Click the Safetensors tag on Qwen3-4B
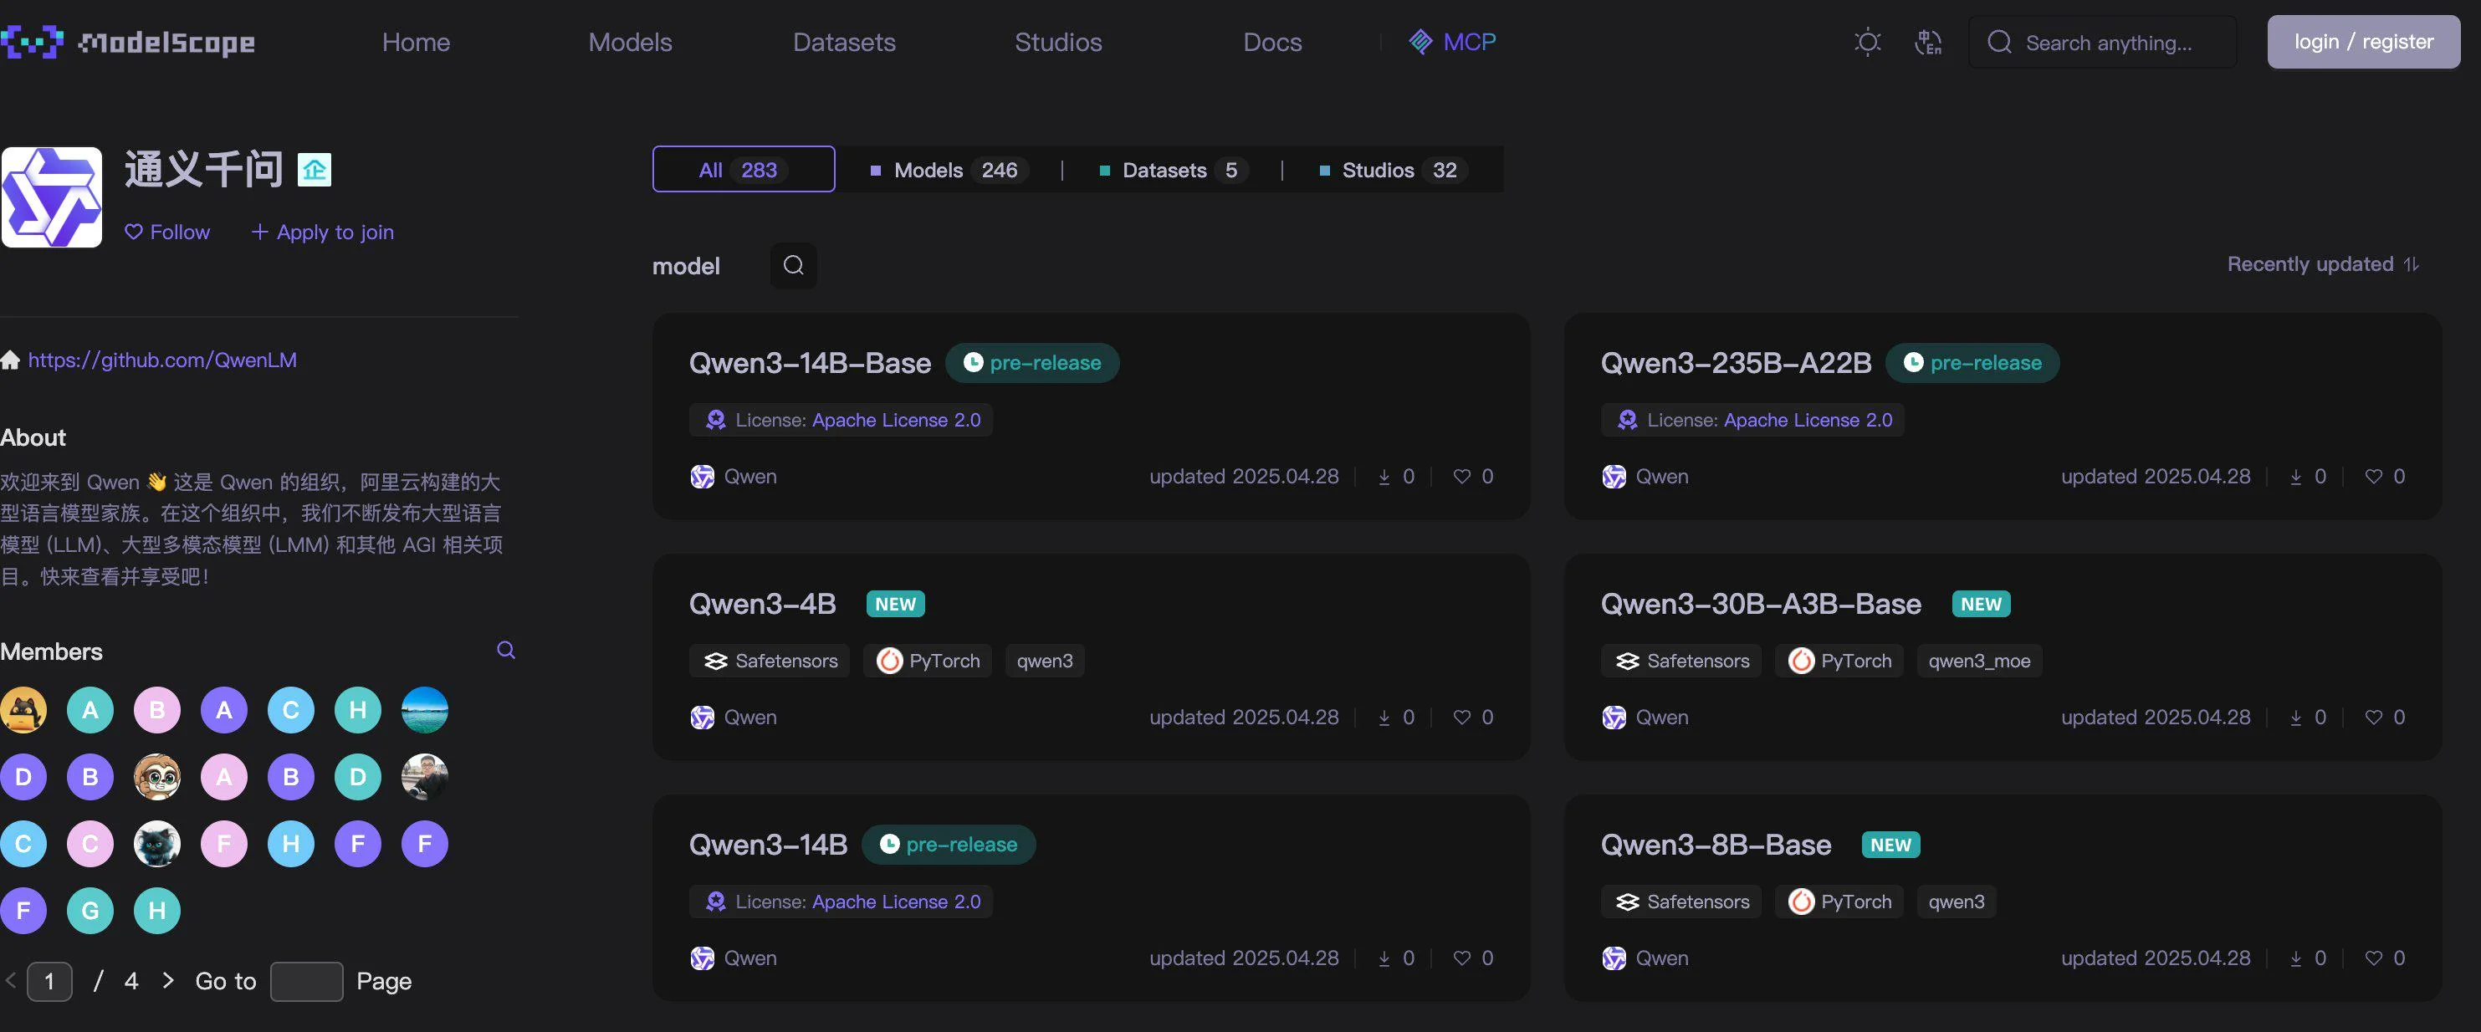The image size is (2481, 1032). pyautogui.click(x=770, y=661)
